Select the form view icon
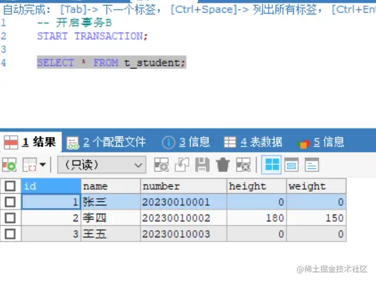The image size is (376, 282). [x=291, y=165]
